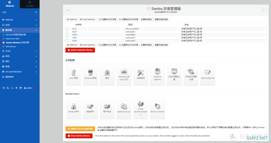
Task: Click the Delete Selected Shares button
Action: [80, 50]
